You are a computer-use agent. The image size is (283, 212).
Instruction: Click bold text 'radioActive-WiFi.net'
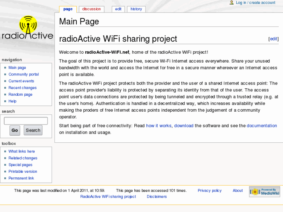107,52
